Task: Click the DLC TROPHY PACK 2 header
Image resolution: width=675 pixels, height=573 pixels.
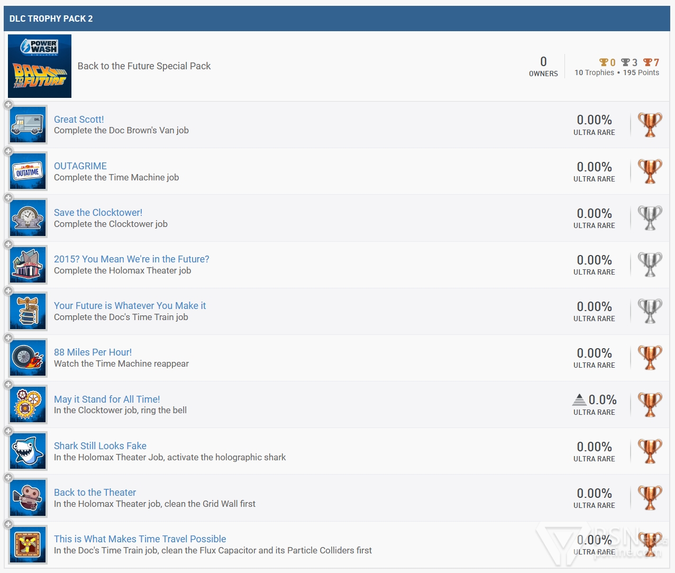Action: (51, 19)
